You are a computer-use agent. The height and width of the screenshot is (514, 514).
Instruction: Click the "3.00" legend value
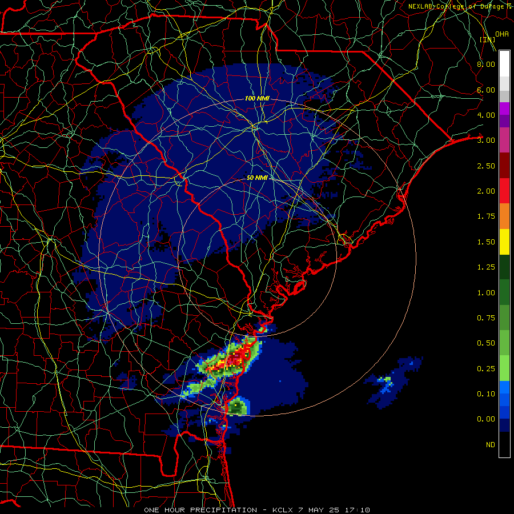pos(486,140)
